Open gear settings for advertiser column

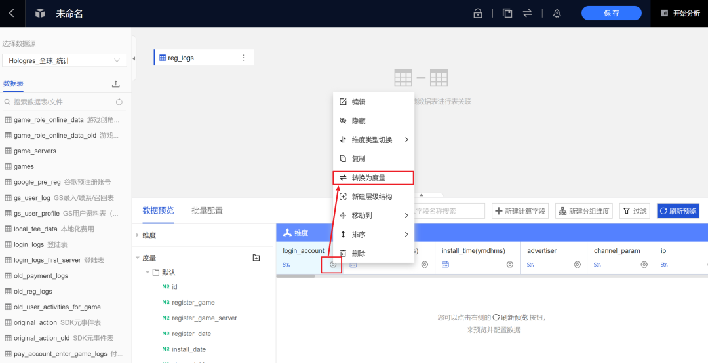coord(577,265)
